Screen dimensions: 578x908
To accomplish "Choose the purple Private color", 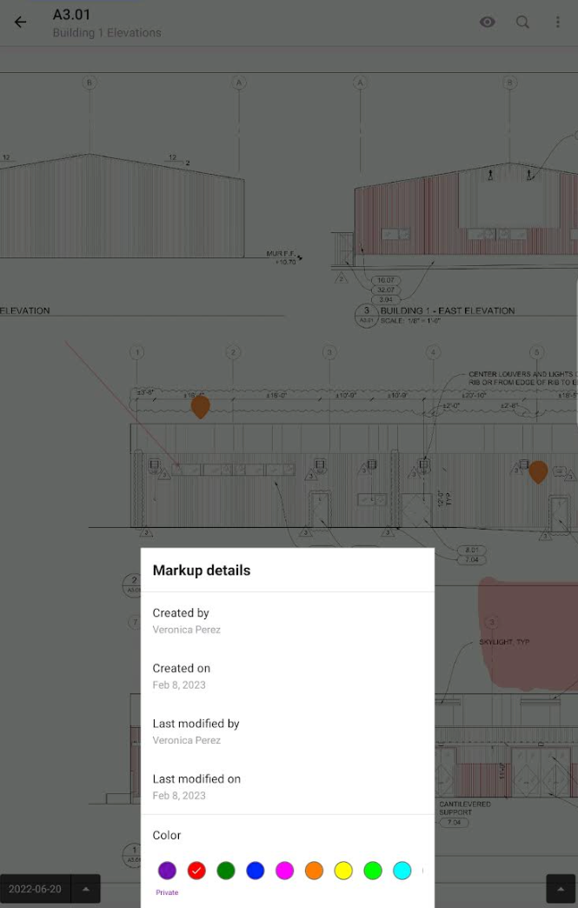I will coord(167,871).
